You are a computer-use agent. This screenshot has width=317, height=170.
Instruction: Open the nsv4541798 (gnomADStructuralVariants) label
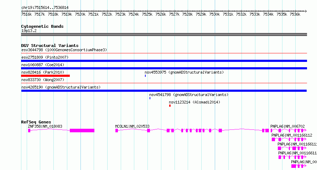click(x=189, y=95)
